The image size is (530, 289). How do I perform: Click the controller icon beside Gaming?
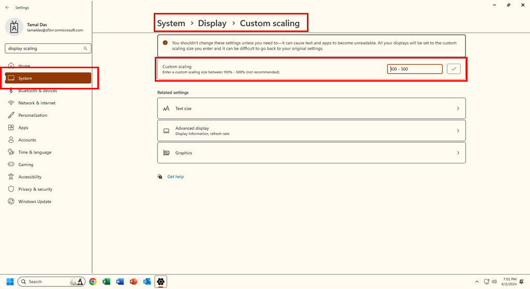tap(11, 164)
